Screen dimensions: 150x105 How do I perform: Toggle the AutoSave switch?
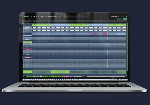(x=29, y=16)
